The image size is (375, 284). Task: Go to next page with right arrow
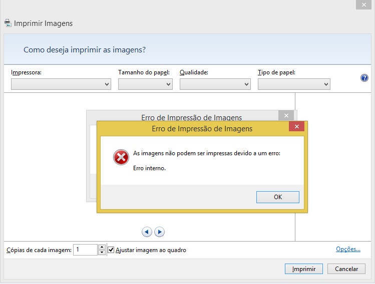click(x=160, y=232)
